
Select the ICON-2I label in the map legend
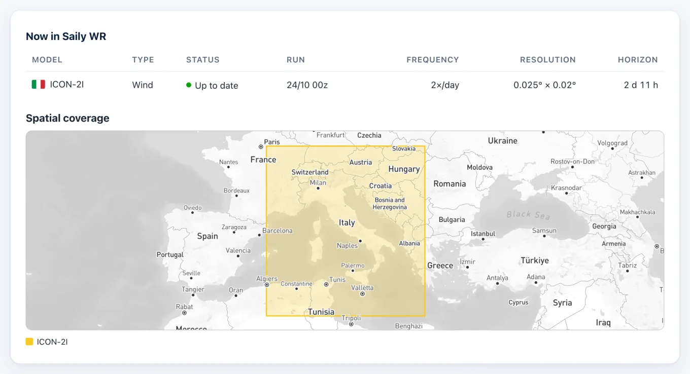(52, 342)
